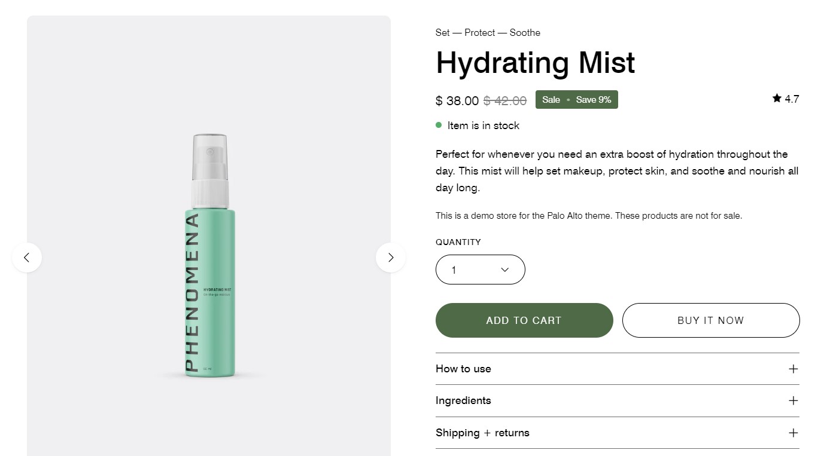
Task: Click the green in-stock indicator dot
Action: click(x=439, y=126)
